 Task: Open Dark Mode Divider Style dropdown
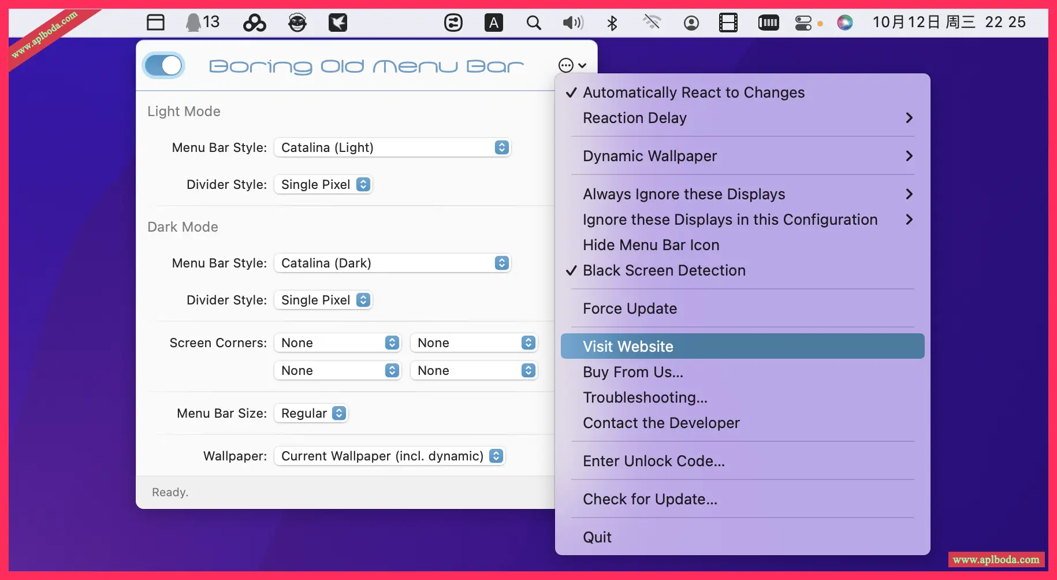click(323, 300)
